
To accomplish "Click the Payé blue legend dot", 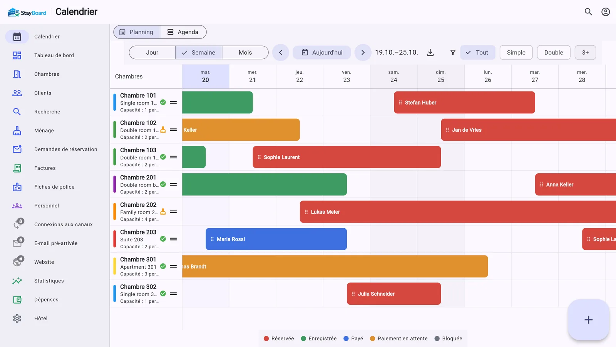I will 346,339.
